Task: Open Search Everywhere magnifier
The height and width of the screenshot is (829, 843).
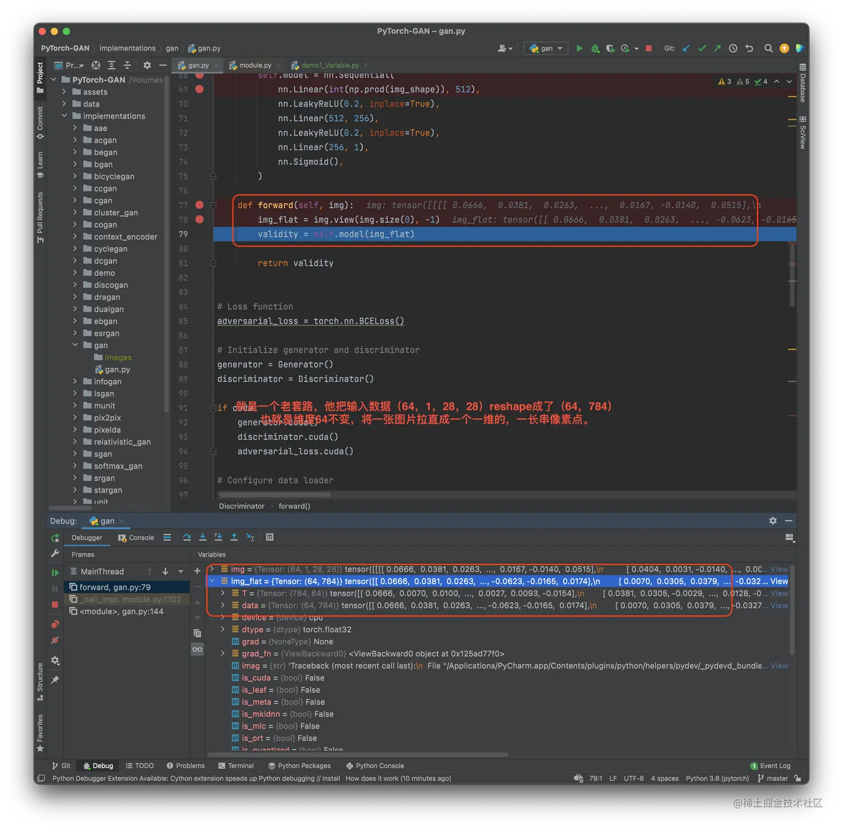Action: tap(768, 49)
